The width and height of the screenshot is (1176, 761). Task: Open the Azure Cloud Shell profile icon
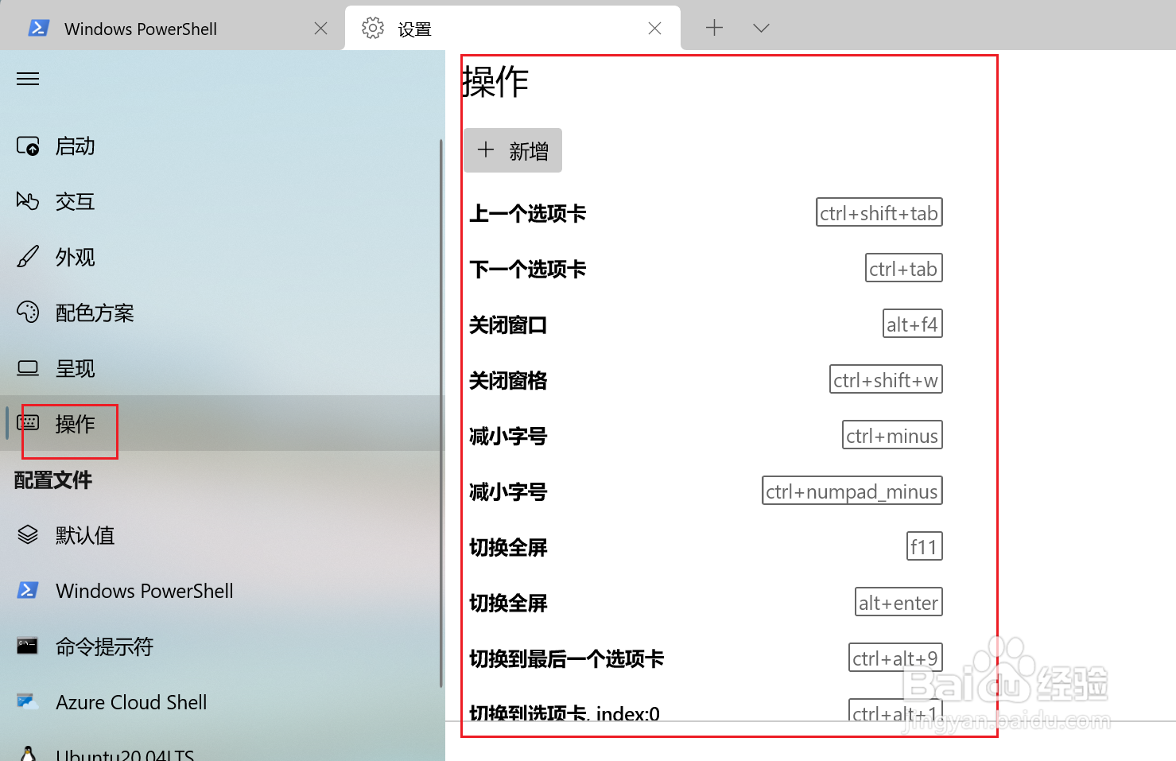point(28,702)
